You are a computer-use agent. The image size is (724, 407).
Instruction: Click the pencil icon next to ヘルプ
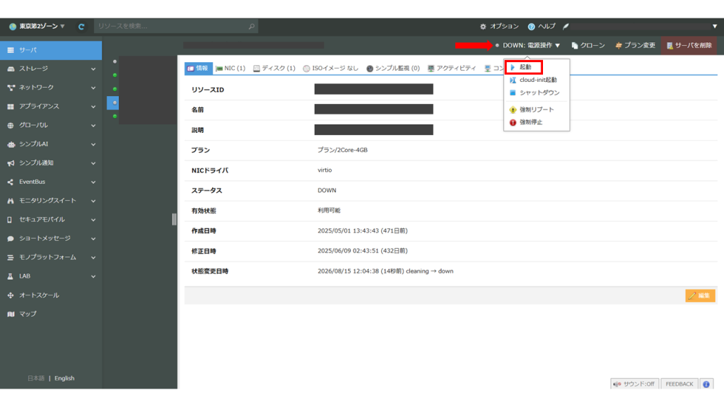tap(566, 26)
